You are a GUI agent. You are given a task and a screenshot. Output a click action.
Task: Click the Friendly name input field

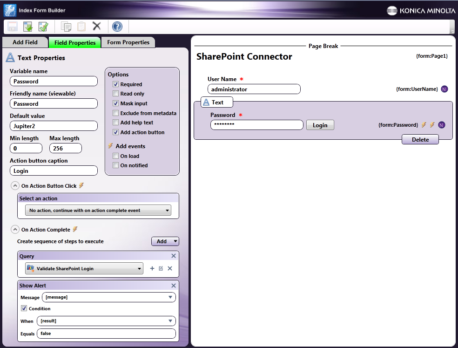(54, 103)
